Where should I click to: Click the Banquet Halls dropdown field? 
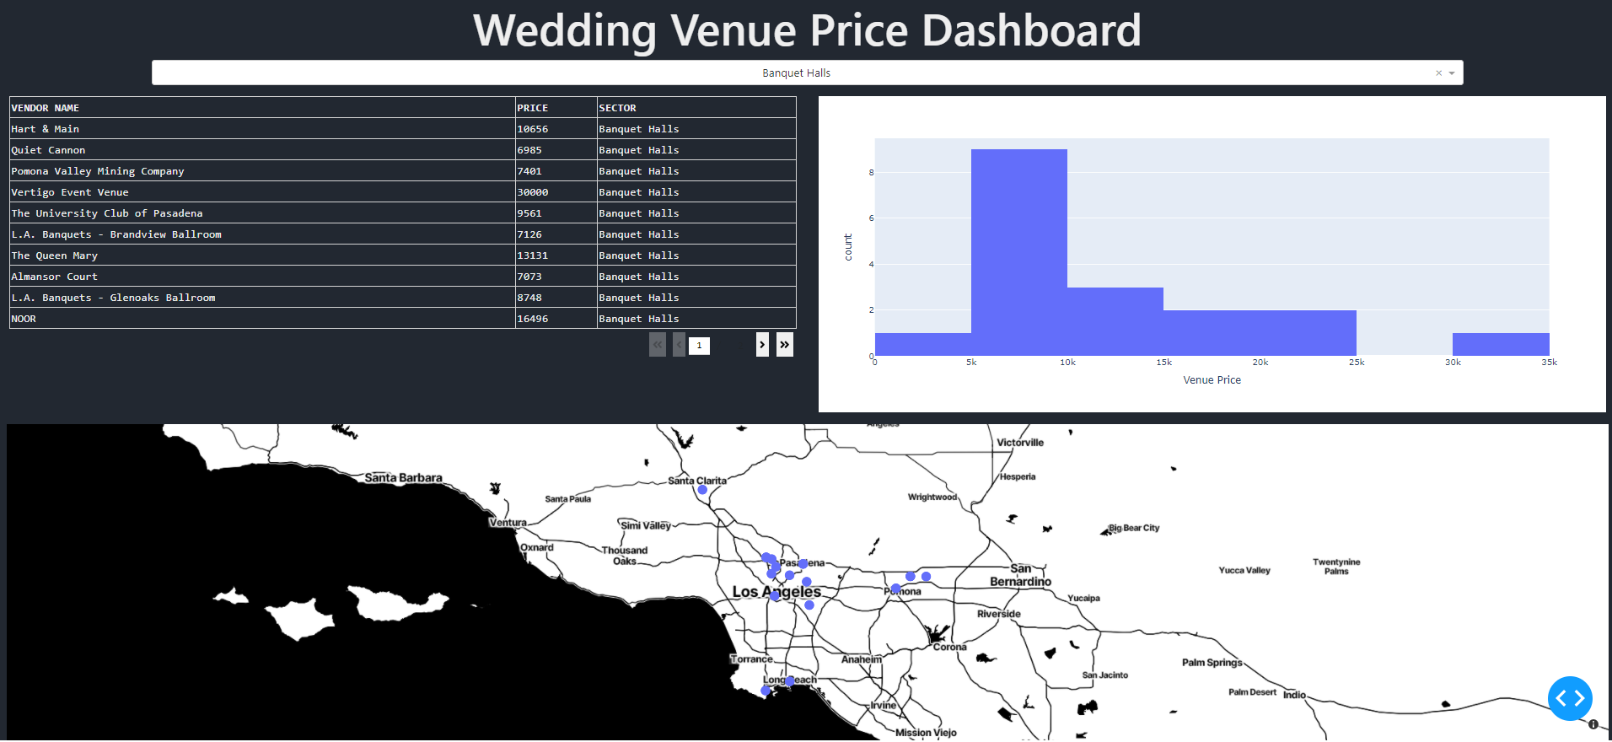[x=807, y=73]
